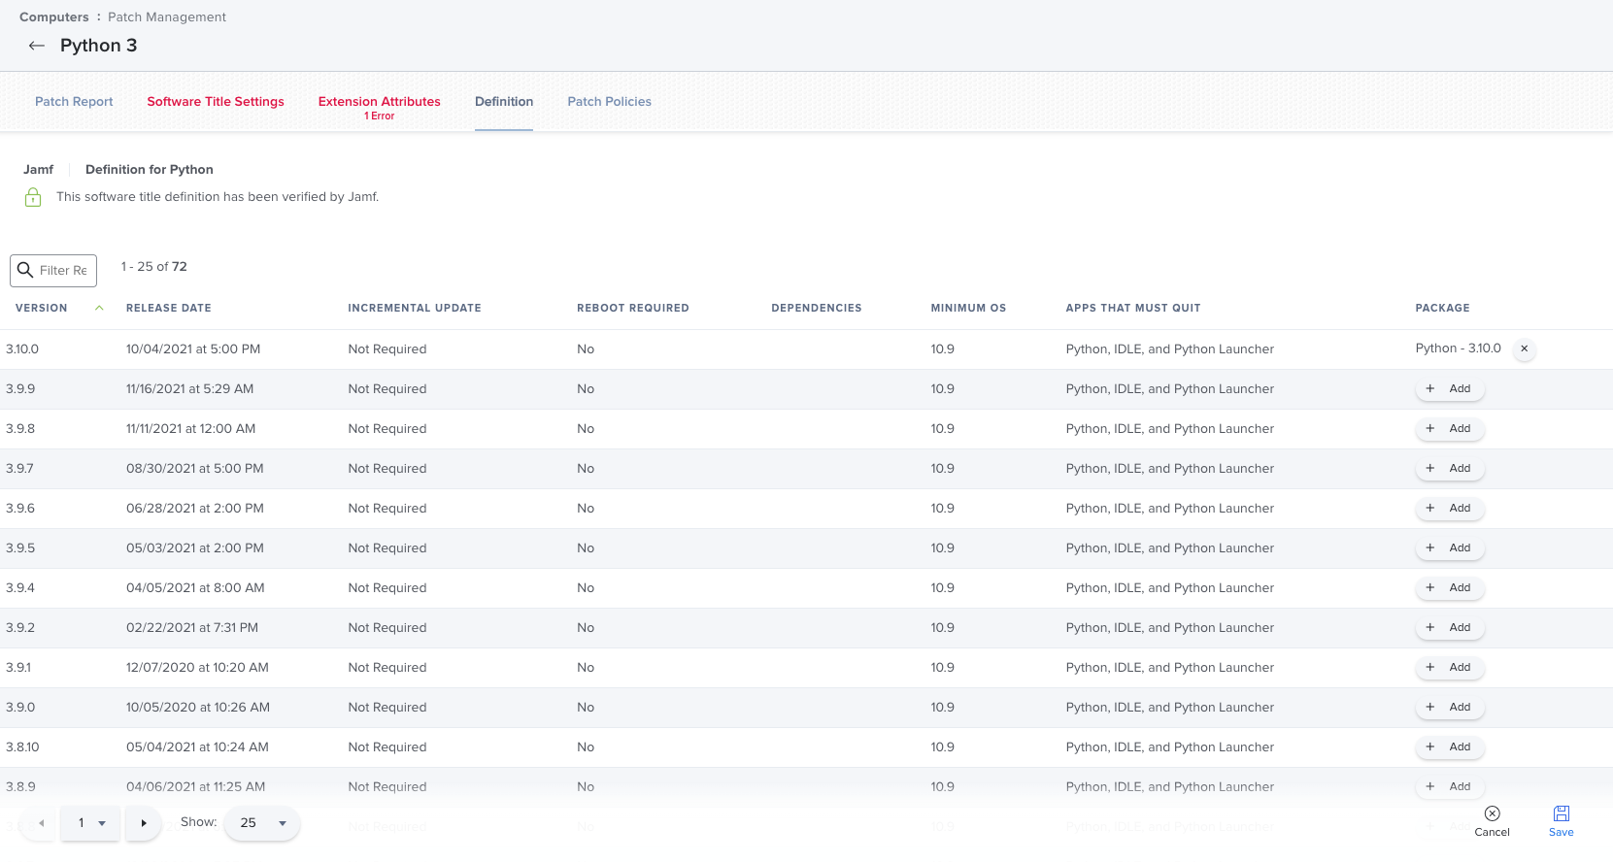The image size is (1613, 862).
Task: Click the Patch Management breadcrumb text
Action: (x=167, y=17)
